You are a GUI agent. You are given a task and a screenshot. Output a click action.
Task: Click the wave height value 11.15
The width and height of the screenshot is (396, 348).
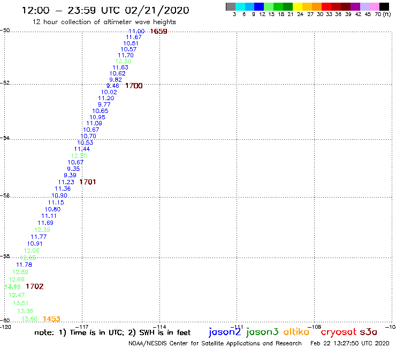click(x=56, y=203)
